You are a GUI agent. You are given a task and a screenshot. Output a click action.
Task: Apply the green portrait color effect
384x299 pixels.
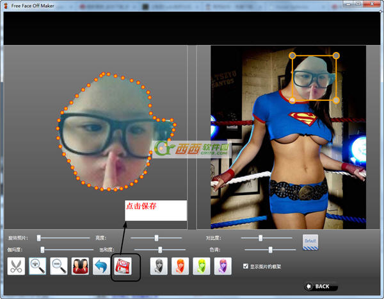coord(202,266)
